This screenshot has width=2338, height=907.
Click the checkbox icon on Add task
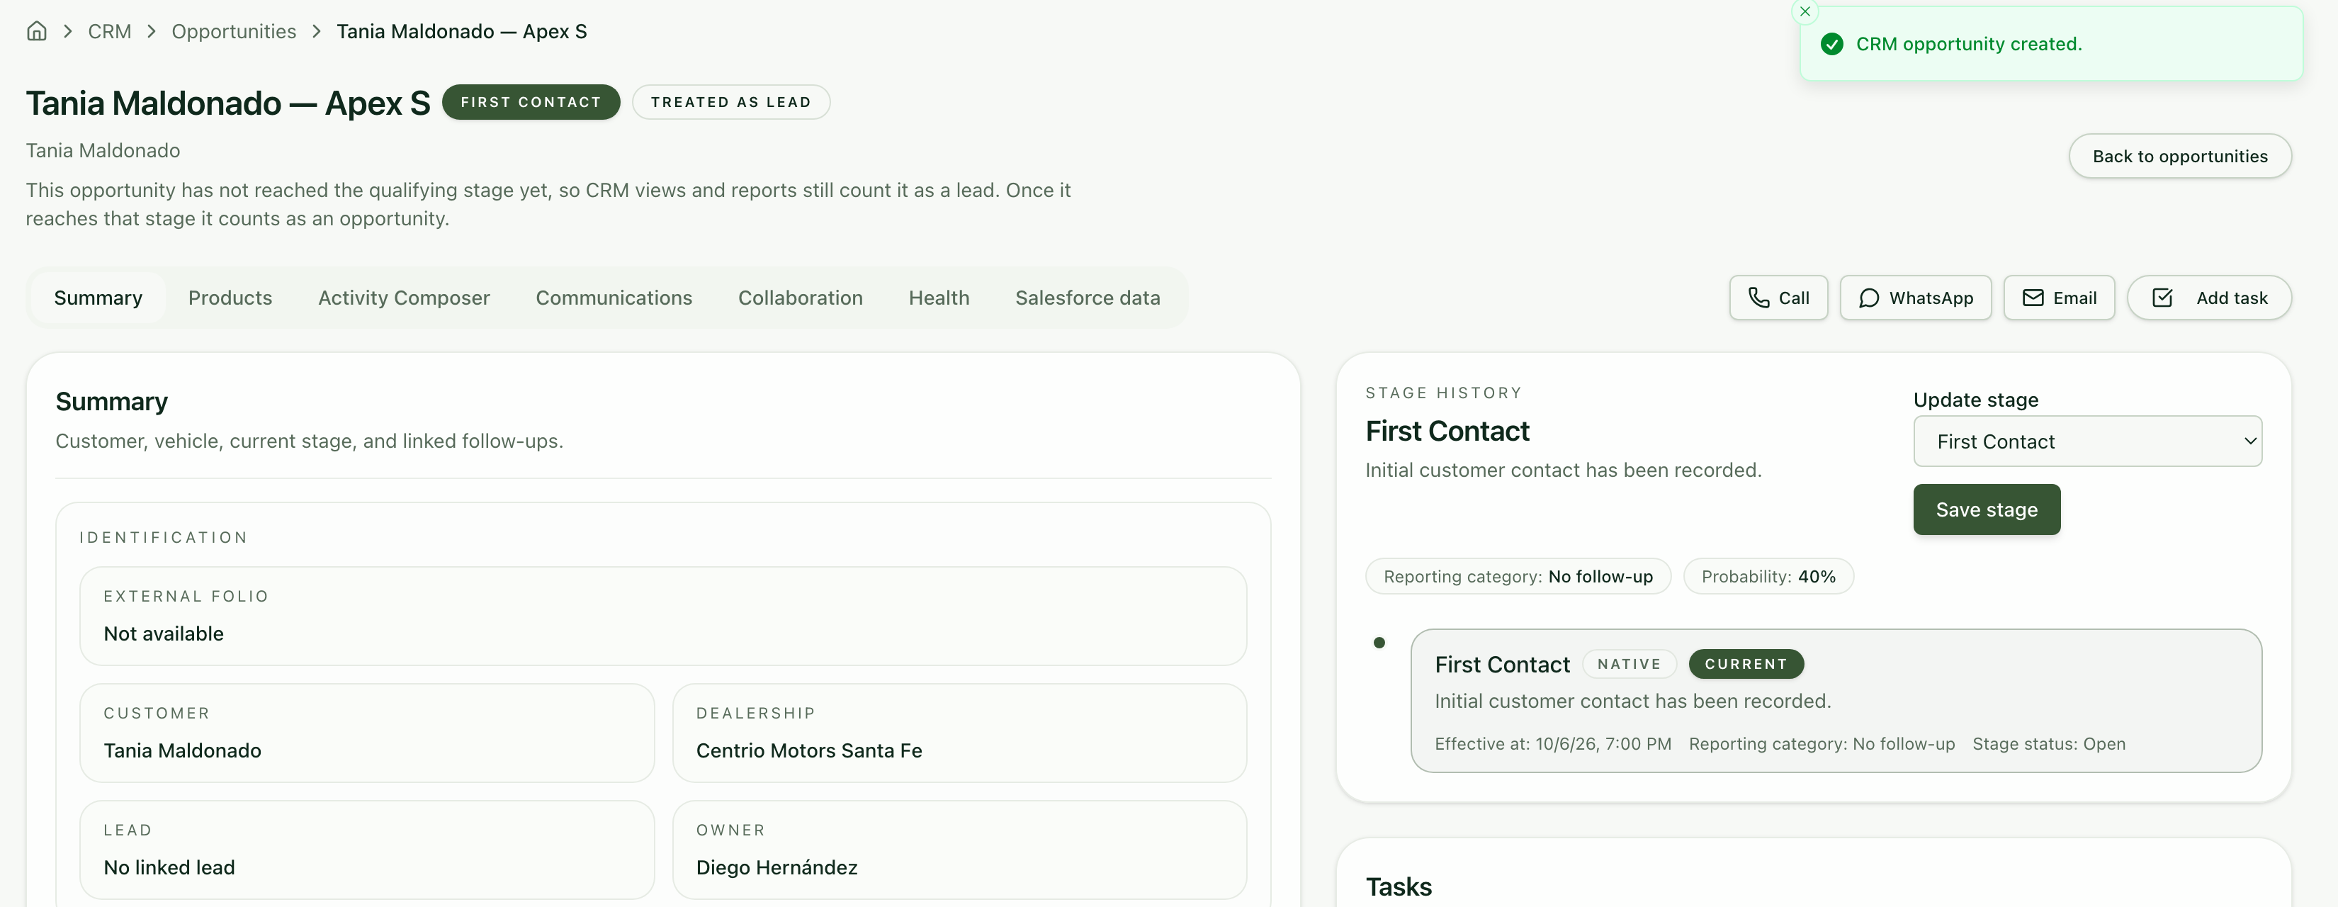(2162, 298)
